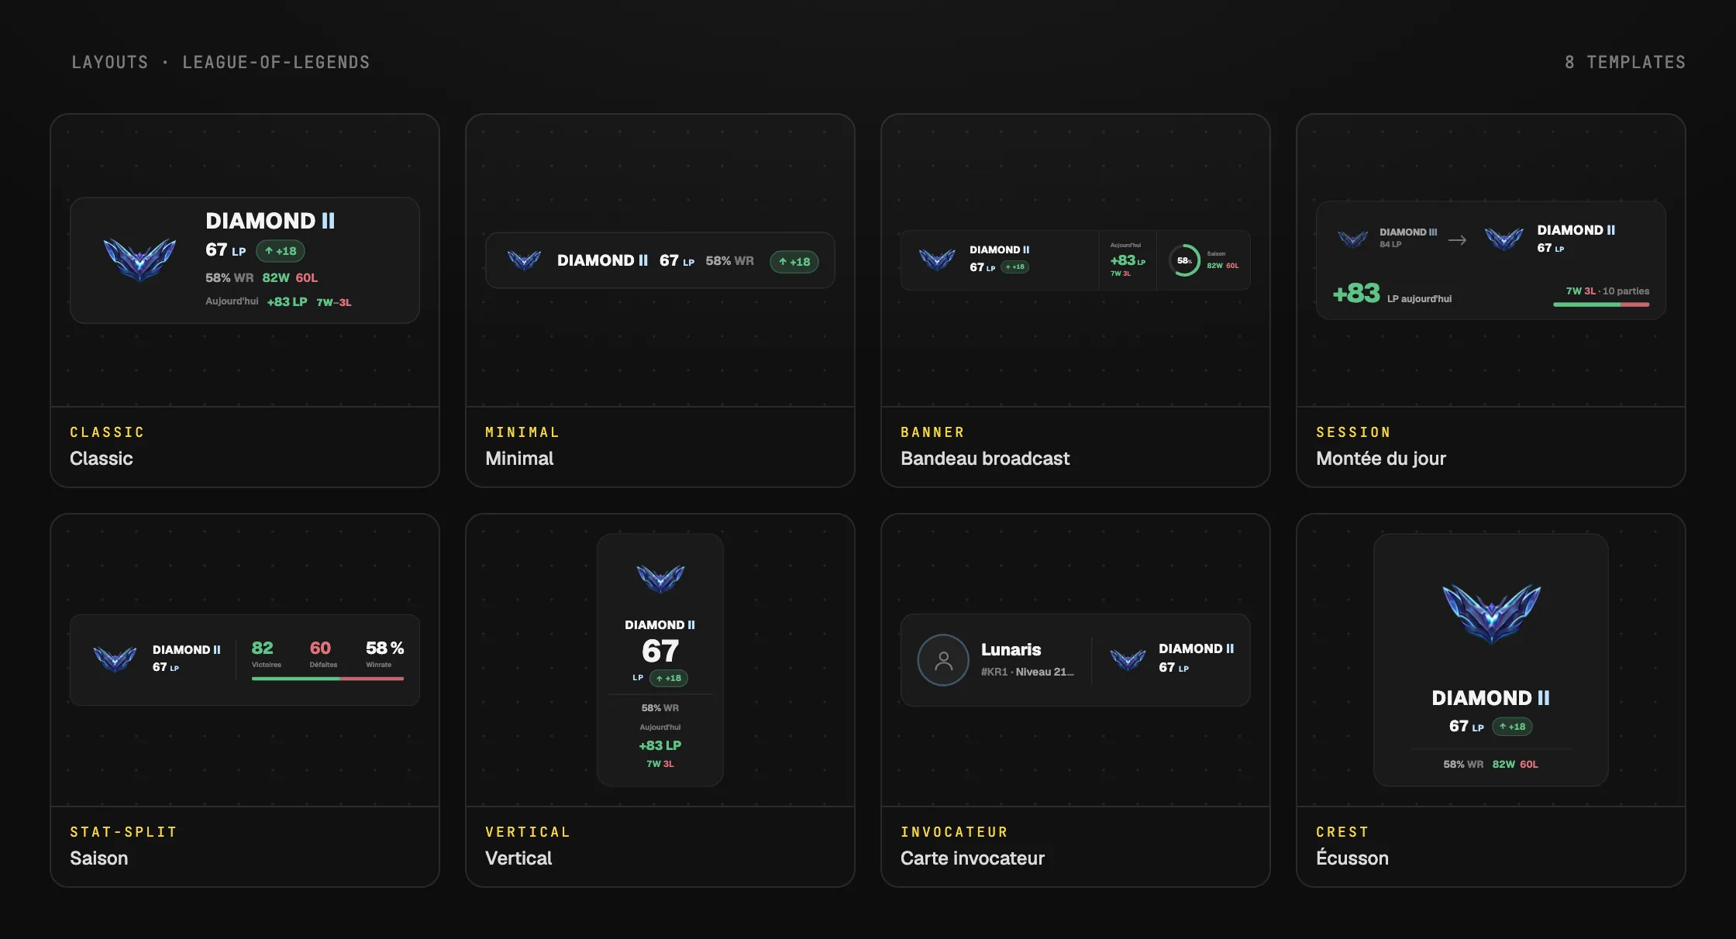Image resolution: width=1736 pixels, height=939 pixels.
Task: Click the +18 badge in Minimal preview
Action: click(x=794, y=262)
